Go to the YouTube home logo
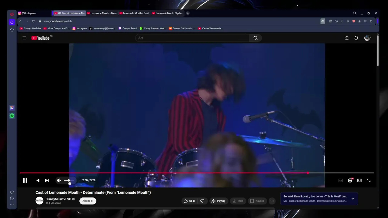The image size is (388, 218). click(x=41, y=38)
